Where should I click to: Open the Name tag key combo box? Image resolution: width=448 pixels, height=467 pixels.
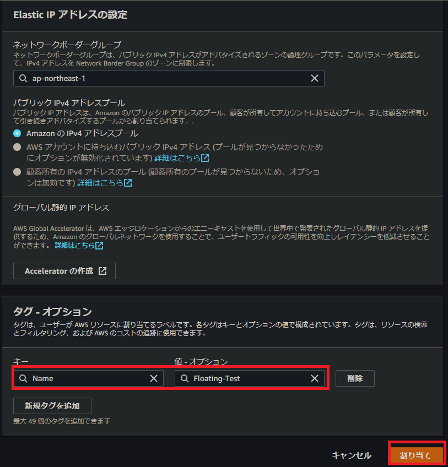89,378
